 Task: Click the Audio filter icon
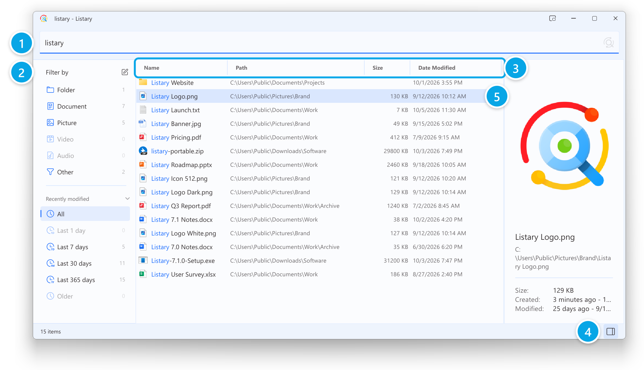click(50, 155)
